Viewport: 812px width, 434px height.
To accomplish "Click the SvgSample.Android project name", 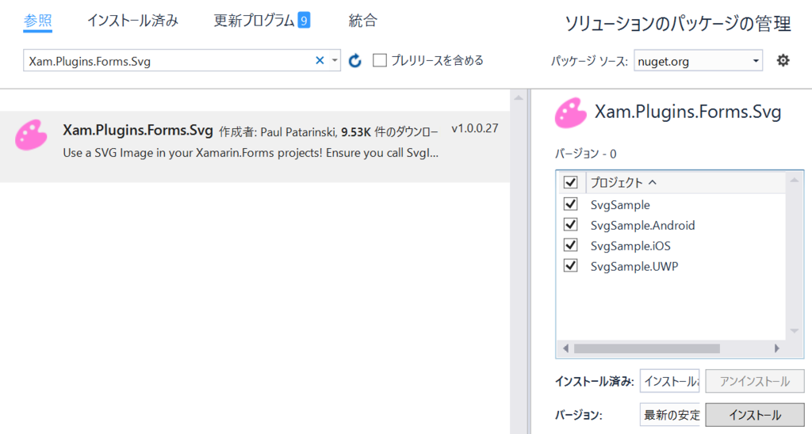I will tap(642, 226).
